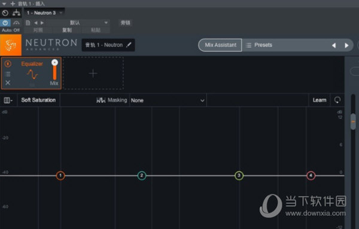The width and height of the screenshot is (359, 229).
Task: Toggle the blue plugin power button
Action: (5, 23)
